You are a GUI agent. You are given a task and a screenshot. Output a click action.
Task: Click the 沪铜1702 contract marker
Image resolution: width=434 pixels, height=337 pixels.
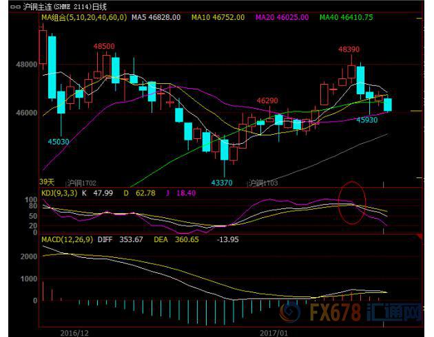[82, 183]
